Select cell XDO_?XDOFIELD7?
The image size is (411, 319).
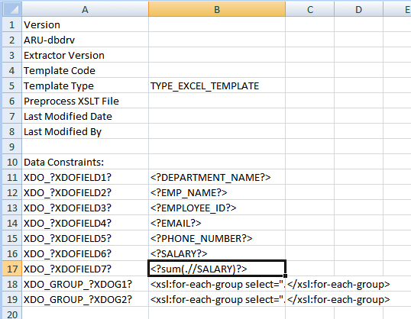pos(86,269)
